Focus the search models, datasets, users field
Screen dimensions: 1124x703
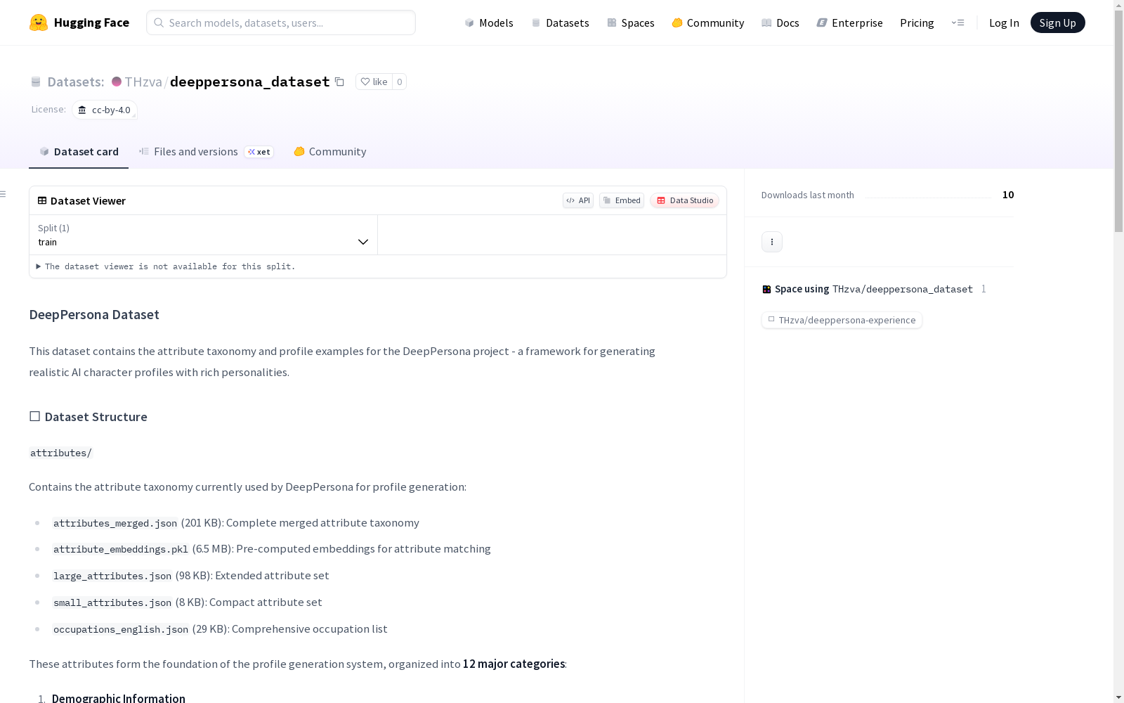point(281,22)
